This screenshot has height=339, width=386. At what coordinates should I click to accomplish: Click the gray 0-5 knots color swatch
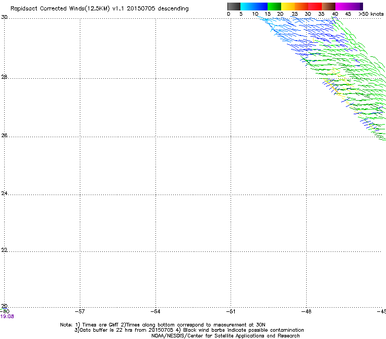(234, 6)
